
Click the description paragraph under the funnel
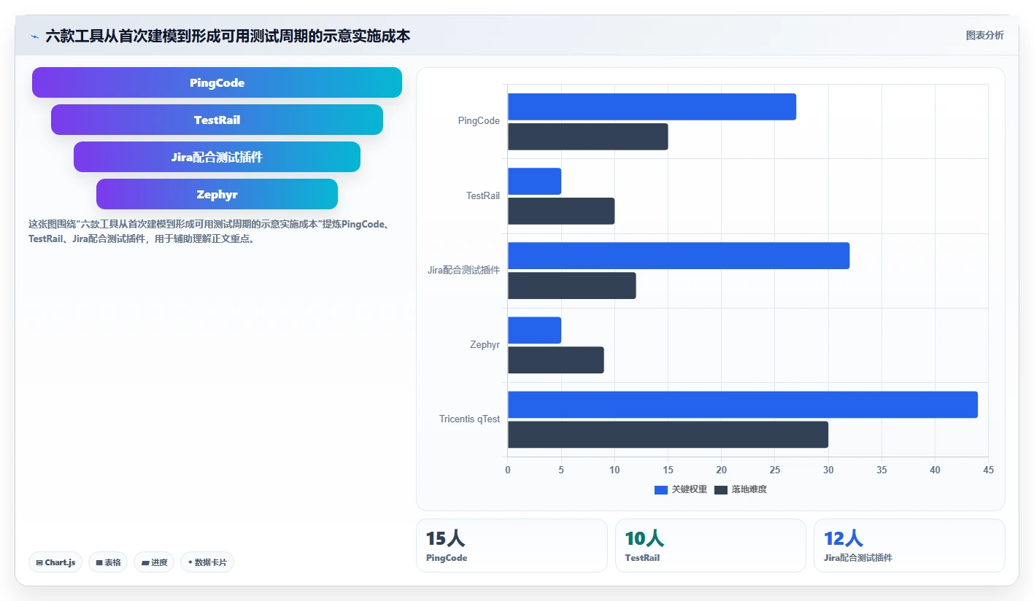click(x=210, y=231)
